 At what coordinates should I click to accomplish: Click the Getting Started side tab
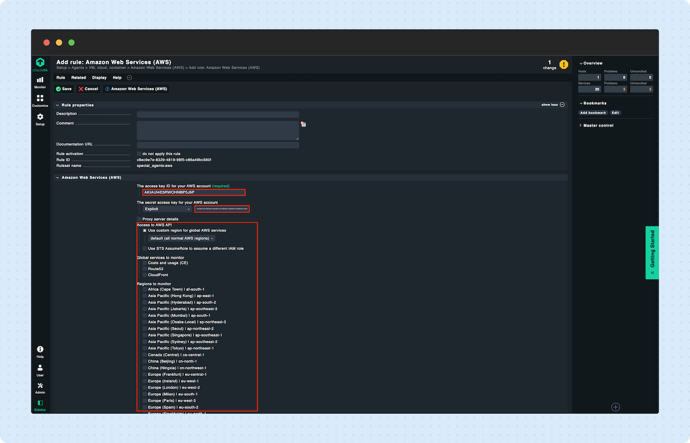click(x=652, y=252)
